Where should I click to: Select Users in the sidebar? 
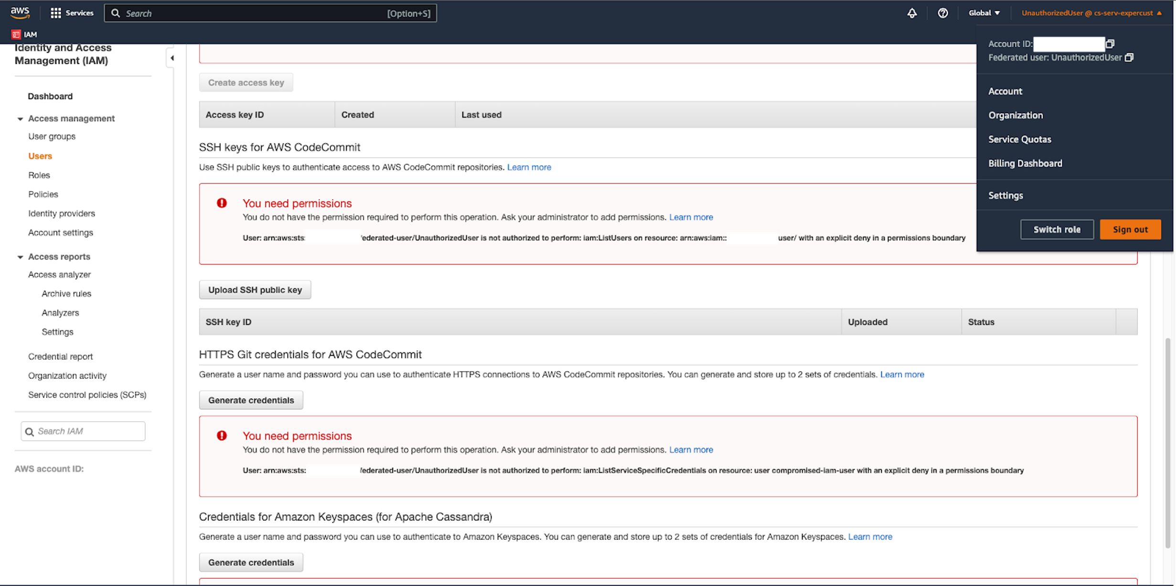(x=40, y=156)
